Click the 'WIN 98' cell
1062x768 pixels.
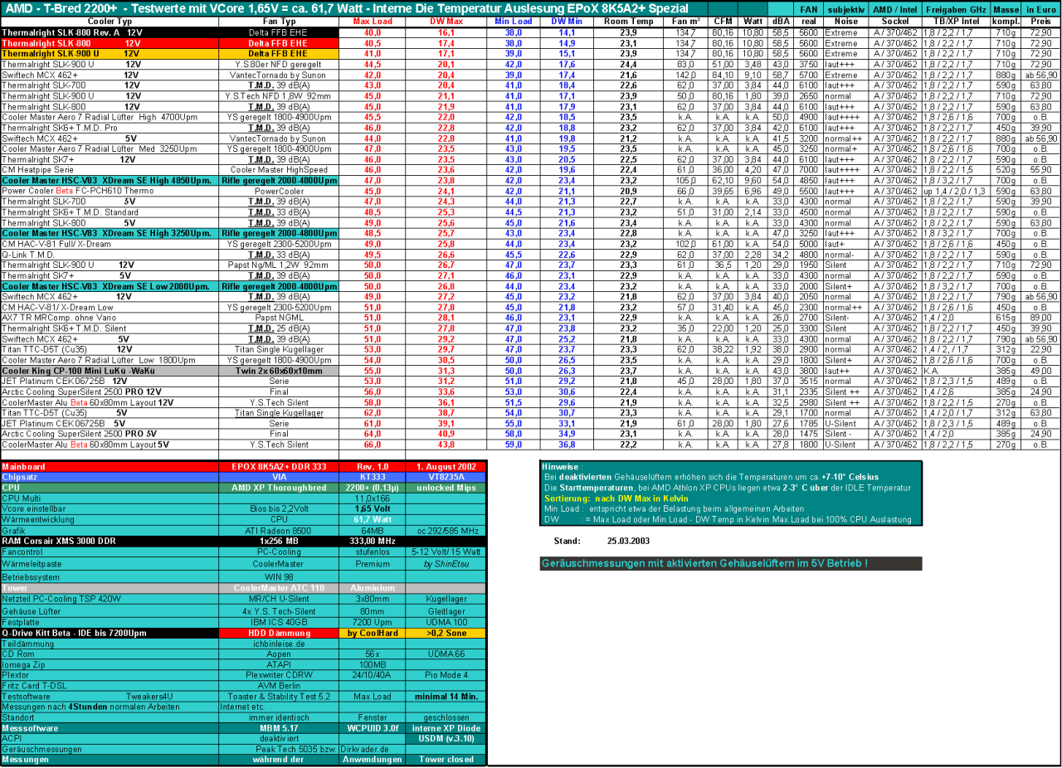[x=279, y=576]
